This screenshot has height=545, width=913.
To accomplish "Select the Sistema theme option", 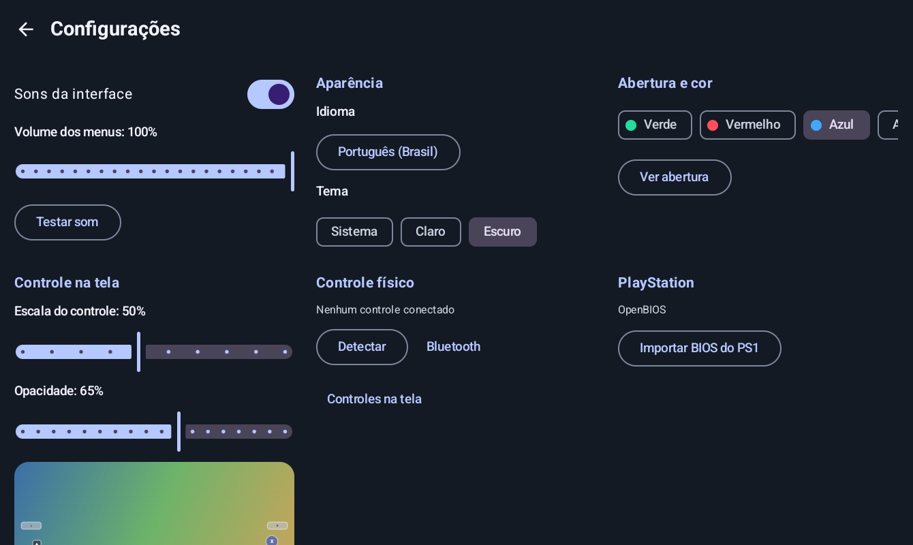I will (x=354, y=232).
